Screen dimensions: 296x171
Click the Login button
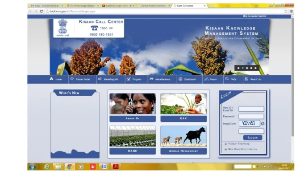(x=253, y=138)
